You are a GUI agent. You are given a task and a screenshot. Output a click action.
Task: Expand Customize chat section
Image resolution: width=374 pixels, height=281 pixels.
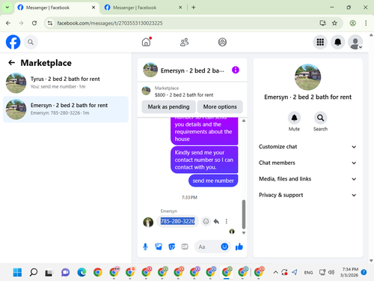pyautogui.click(x=307, y=147)
